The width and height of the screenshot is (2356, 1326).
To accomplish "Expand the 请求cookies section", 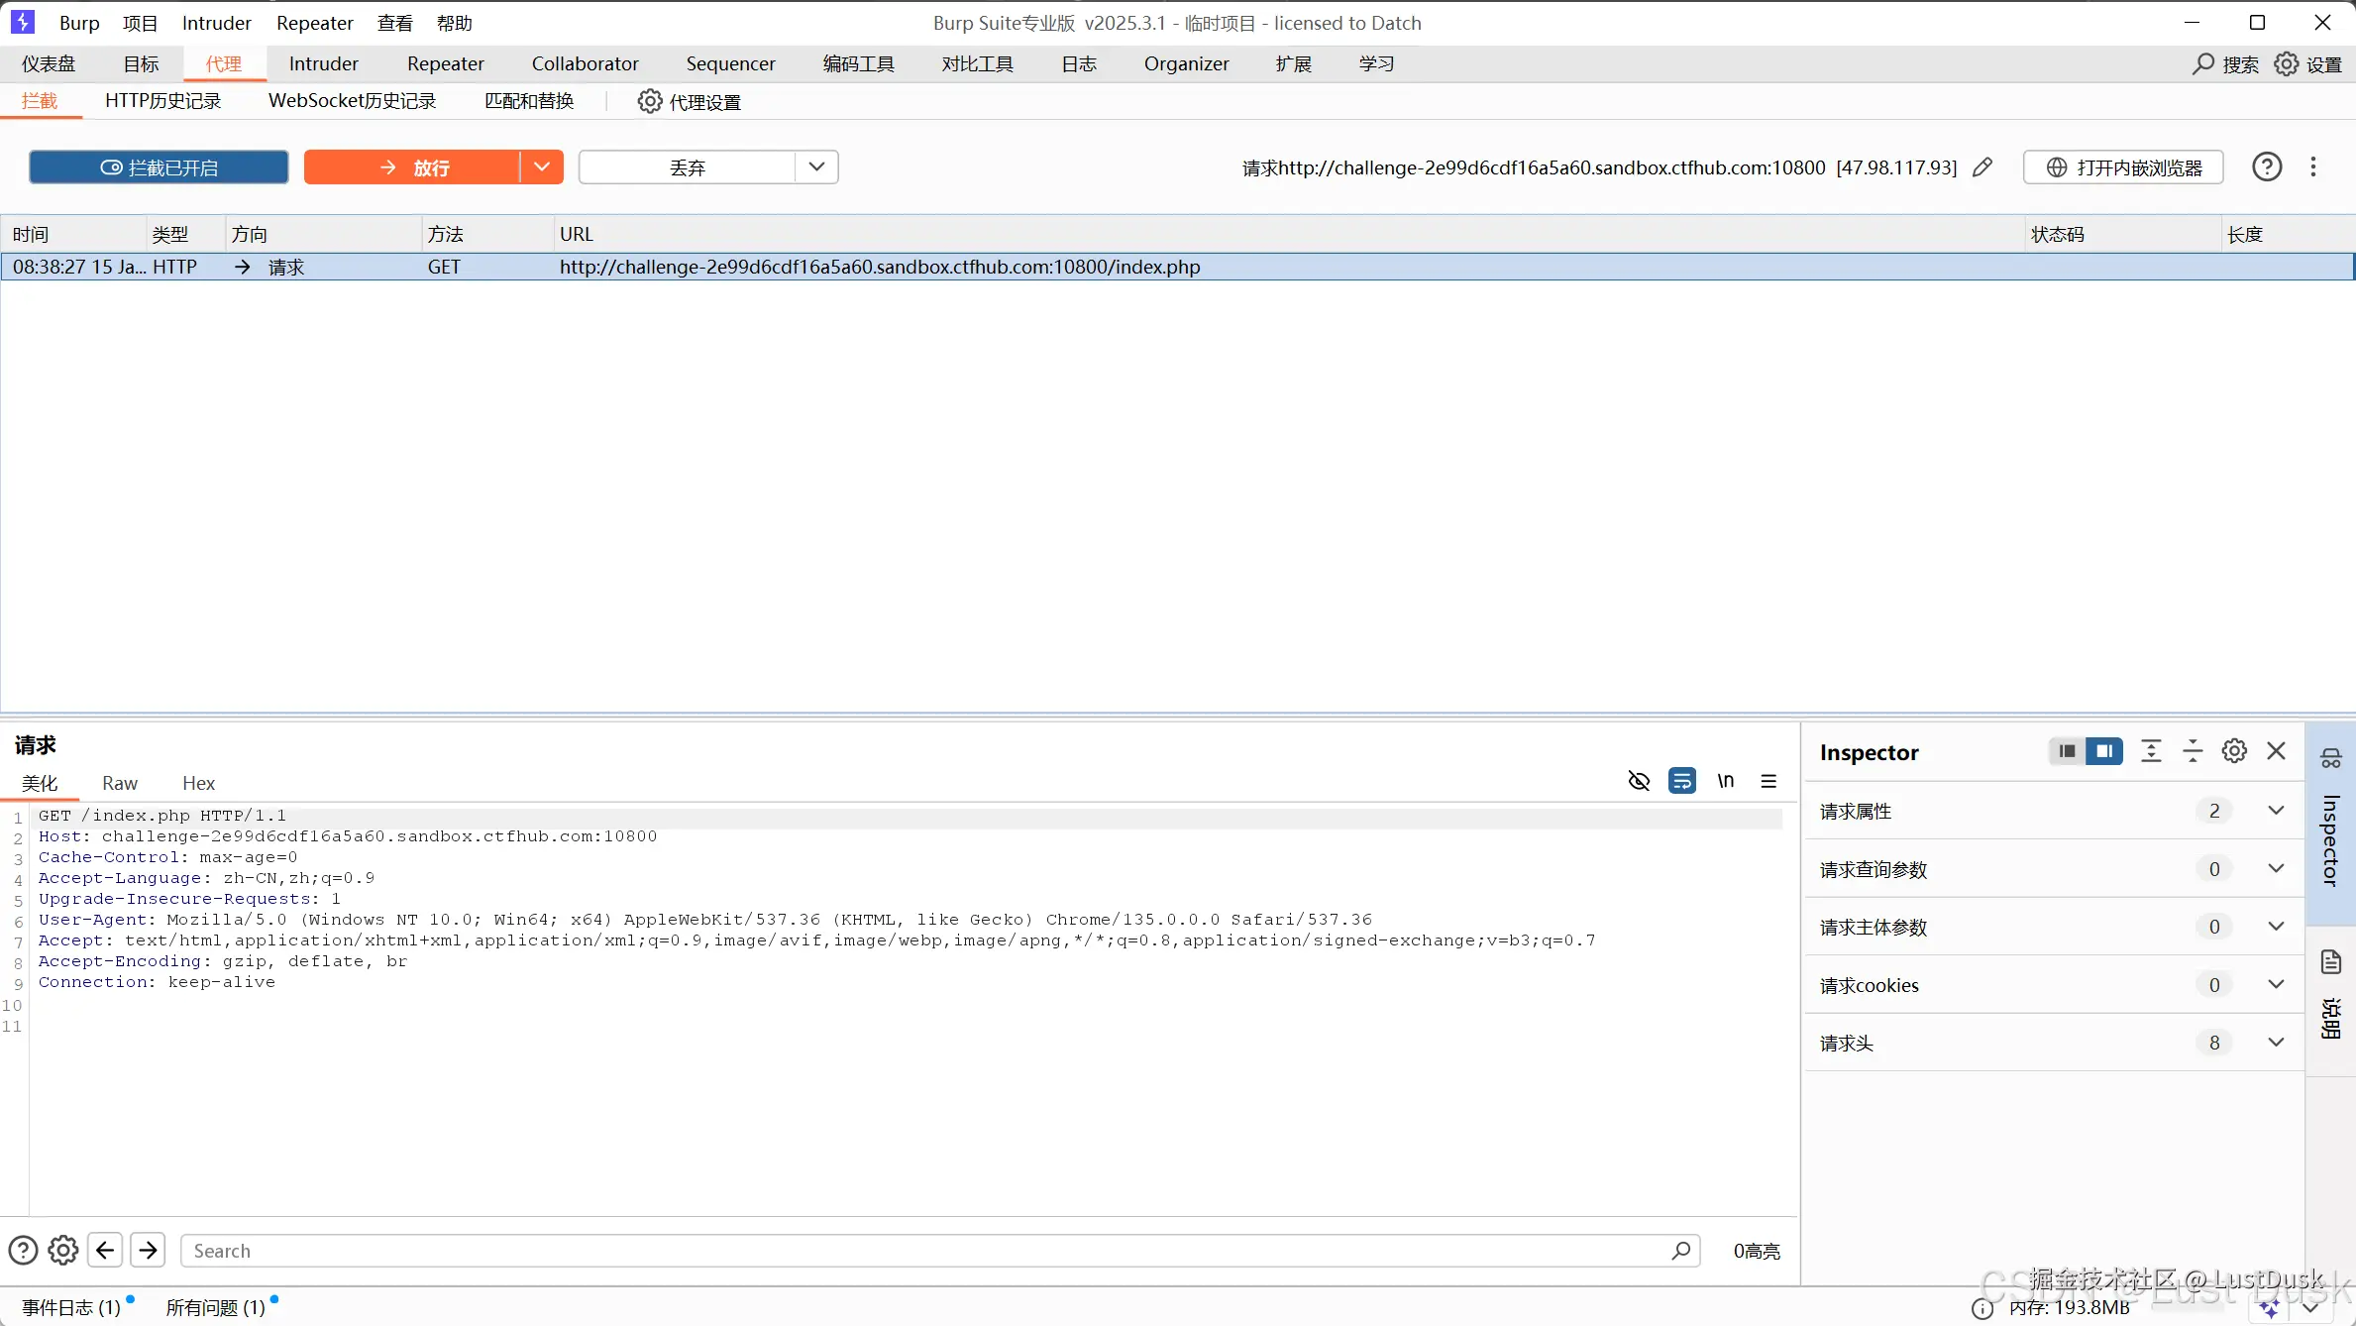I will click(2276, 985).
